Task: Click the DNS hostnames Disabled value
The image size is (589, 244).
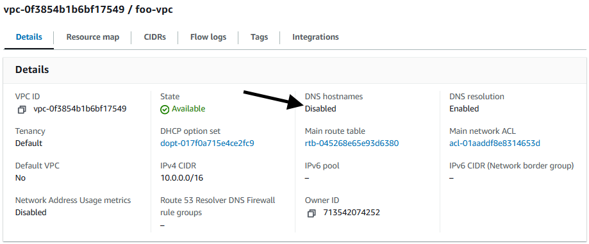Action: pyautogui.click(x=320, y=109)
